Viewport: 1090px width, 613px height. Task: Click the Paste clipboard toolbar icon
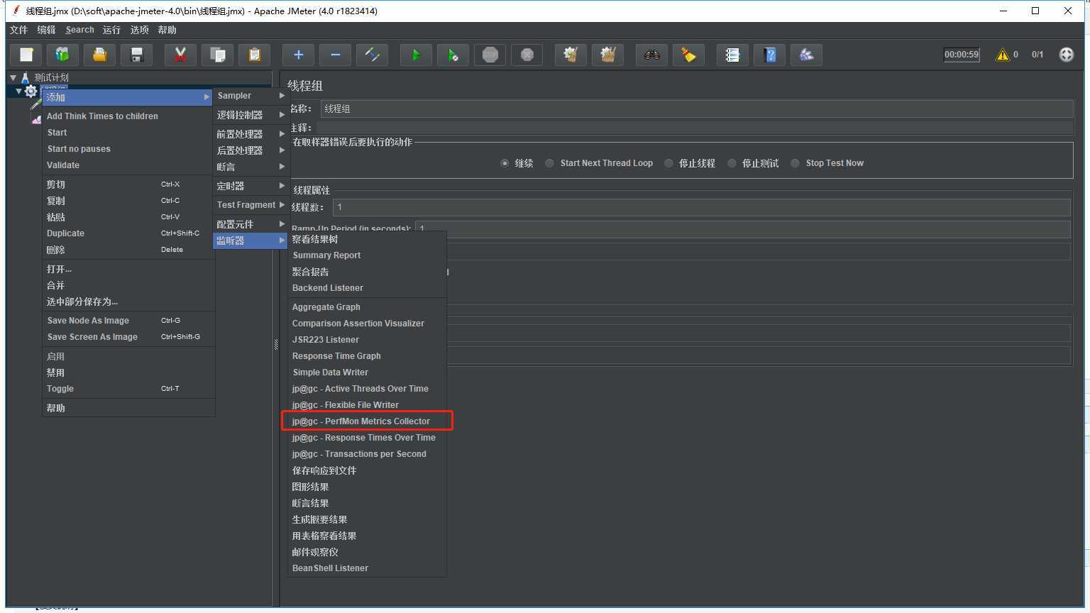pos(255,55)
